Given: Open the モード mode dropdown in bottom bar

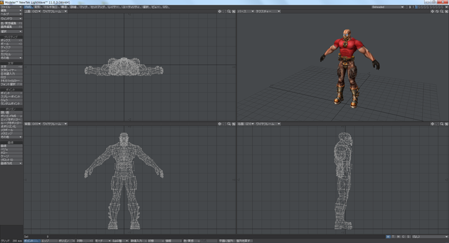Looking at the screenshot, I should (x=103, y=241).
